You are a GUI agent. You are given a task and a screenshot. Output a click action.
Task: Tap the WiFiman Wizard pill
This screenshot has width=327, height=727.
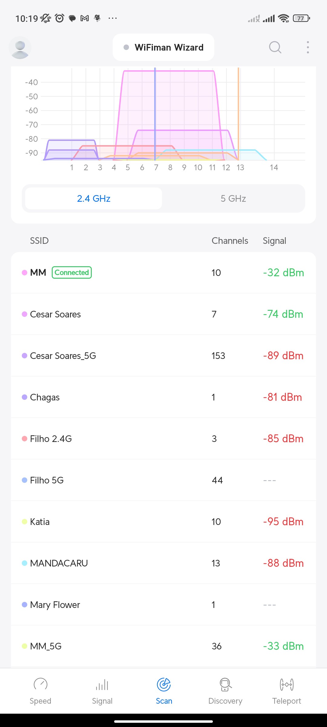point(163,47)
